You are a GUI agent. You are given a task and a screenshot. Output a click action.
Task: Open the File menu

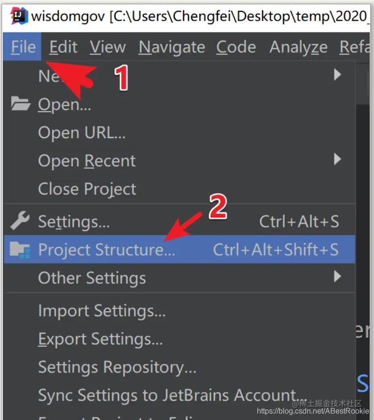[24, 47]
